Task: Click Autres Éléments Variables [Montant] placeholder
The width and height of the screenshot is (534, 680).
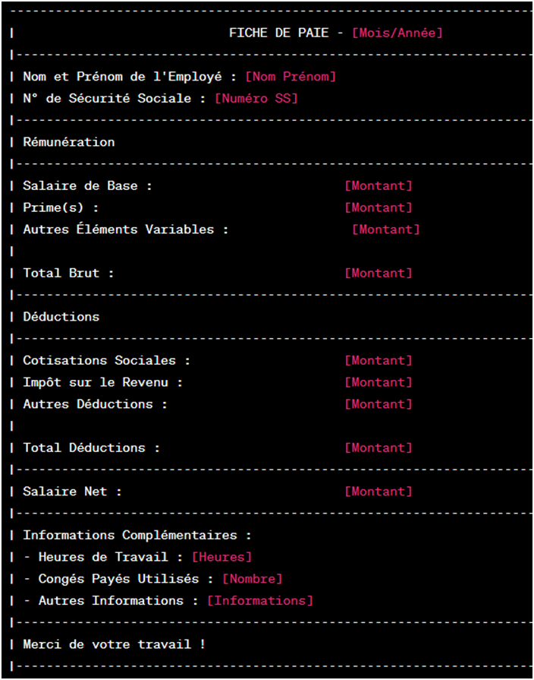Action: (x=386, y=229)
